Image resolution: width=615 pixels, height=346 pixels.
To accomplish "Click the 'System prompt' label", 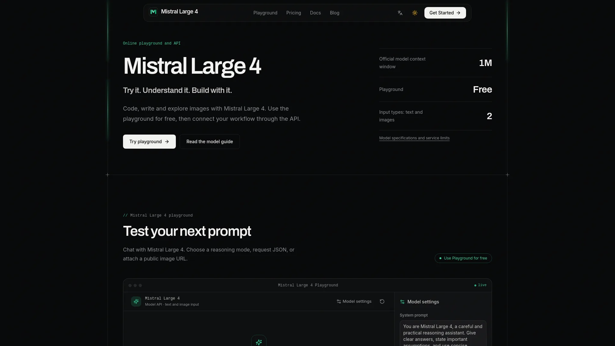I will point(414,315).
